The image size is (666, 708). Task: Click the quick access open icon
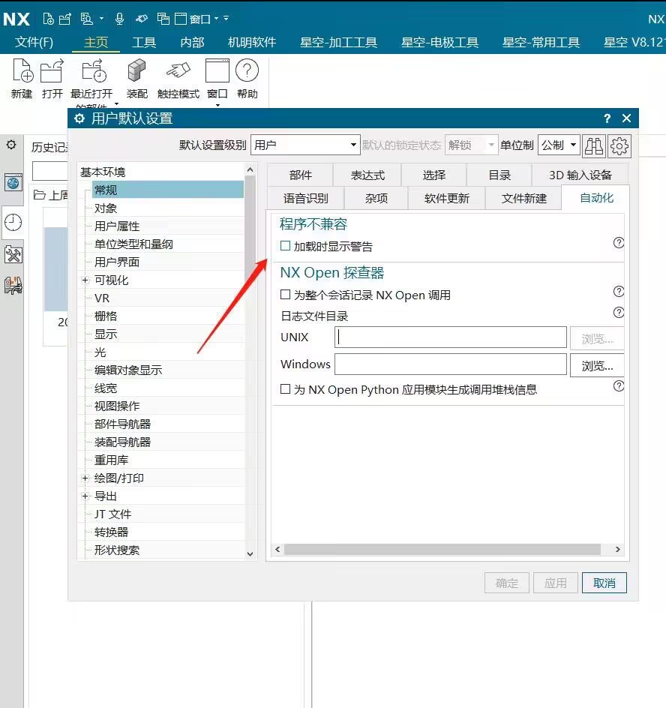[65, 19]
